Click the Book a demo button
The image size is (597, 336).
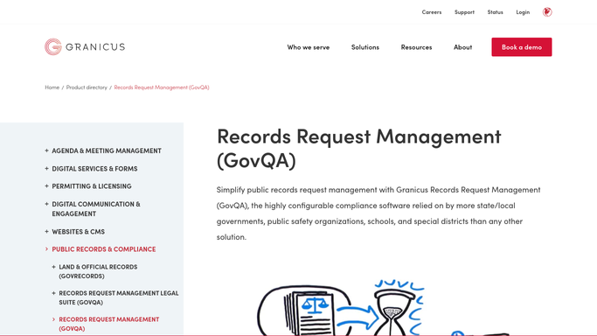point(522,47)
